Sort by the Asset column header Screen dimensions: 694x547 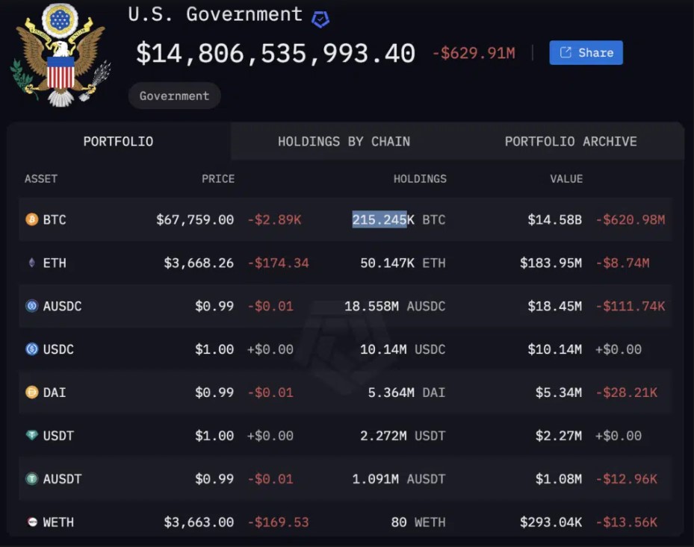pos(41,179)
